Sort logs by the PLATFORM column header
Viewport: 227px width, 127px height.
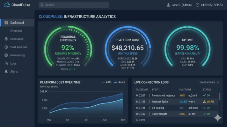185,90
